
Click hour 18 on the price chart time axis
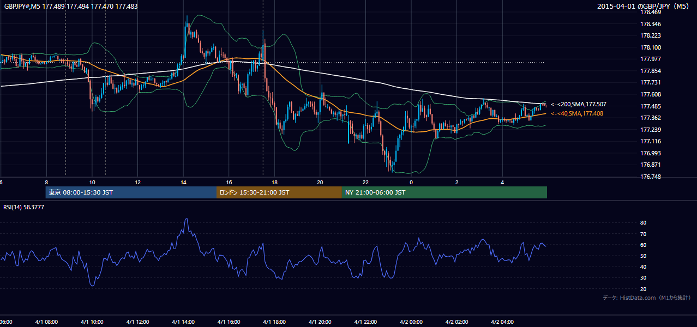tap(274, 182)
